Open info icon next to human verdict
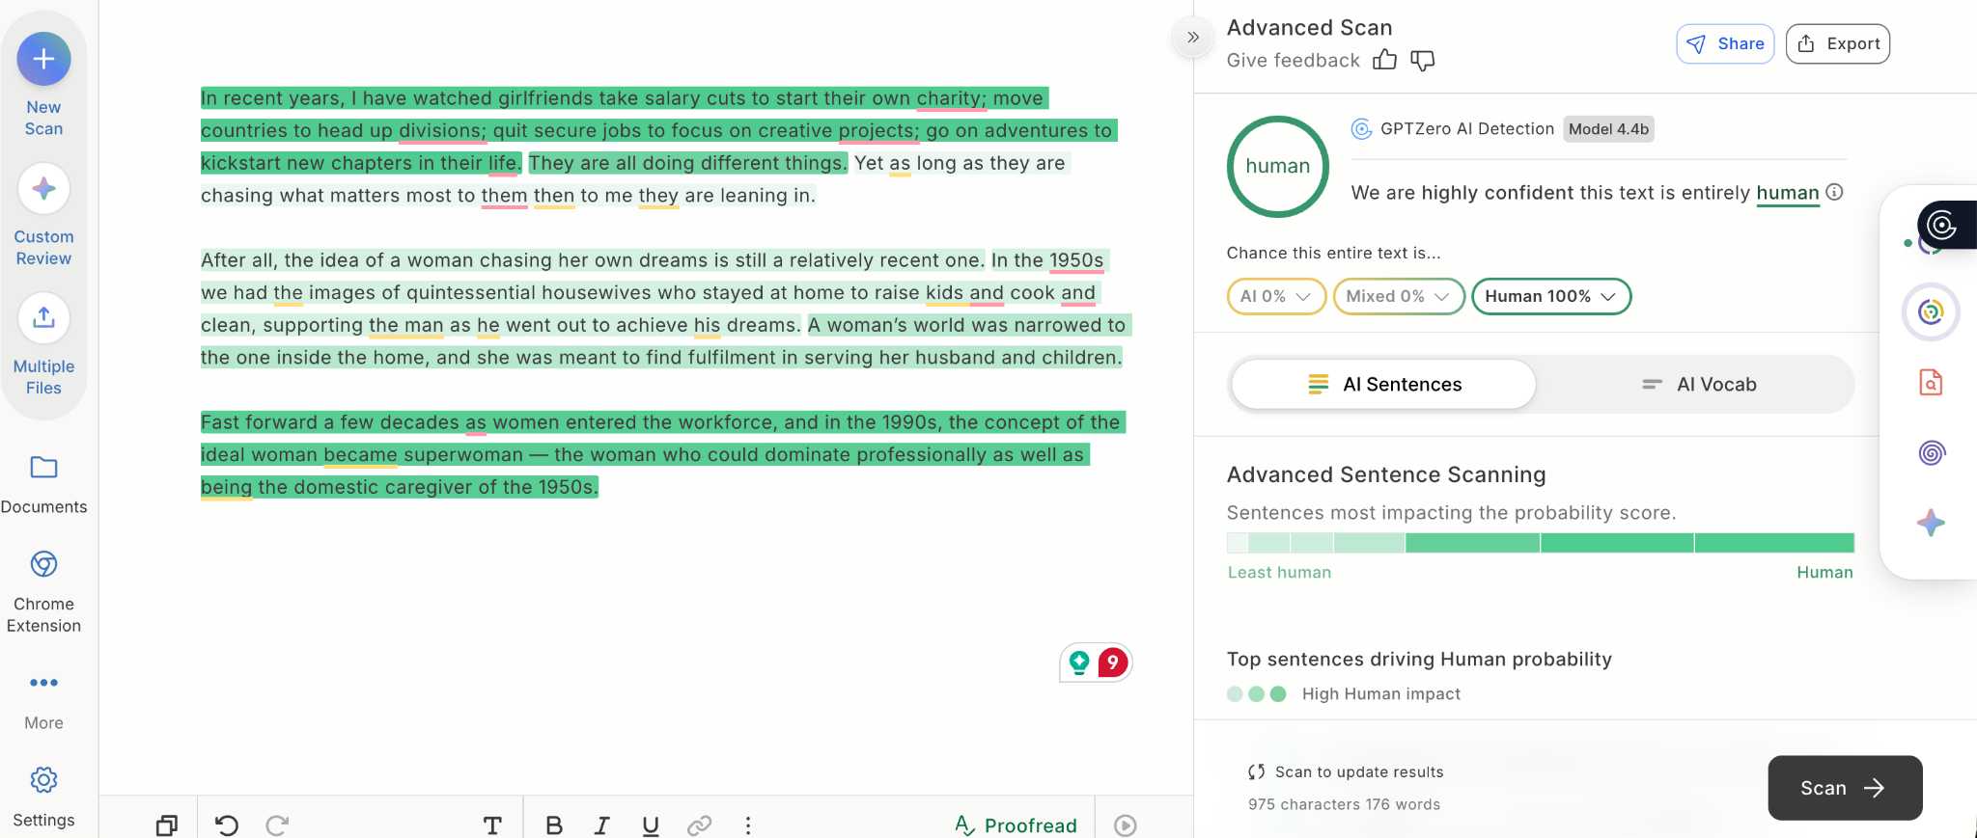The height and width of the screenshot is (838, 1977). [x=1835, y=192]
